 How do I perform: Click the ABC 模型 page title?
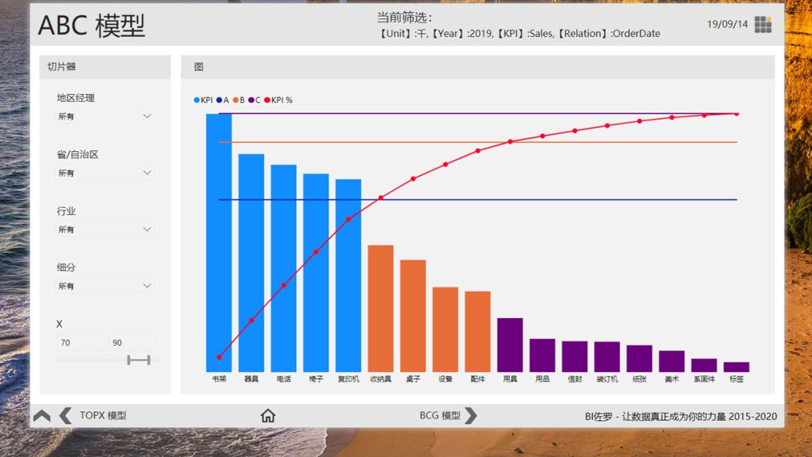pyautogui.click(x=92, y=26)
